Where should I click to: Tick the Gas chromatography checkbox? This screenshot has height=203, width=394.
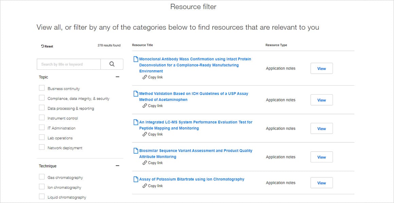click(42, 177)
